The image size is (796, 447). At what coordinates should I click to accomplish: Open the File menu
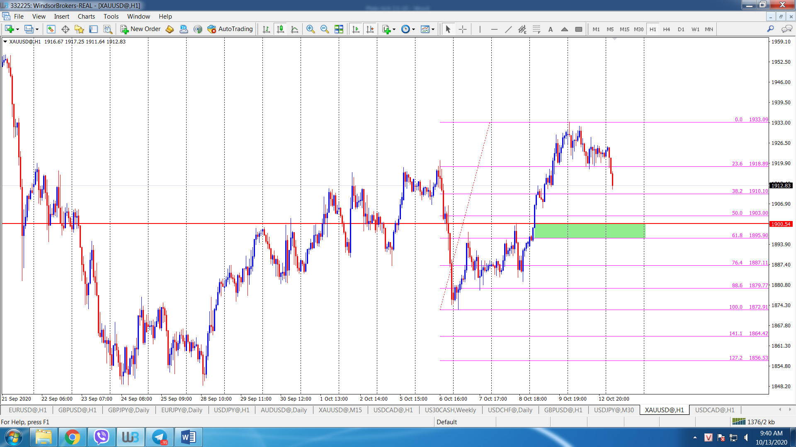tap(19, 17)
